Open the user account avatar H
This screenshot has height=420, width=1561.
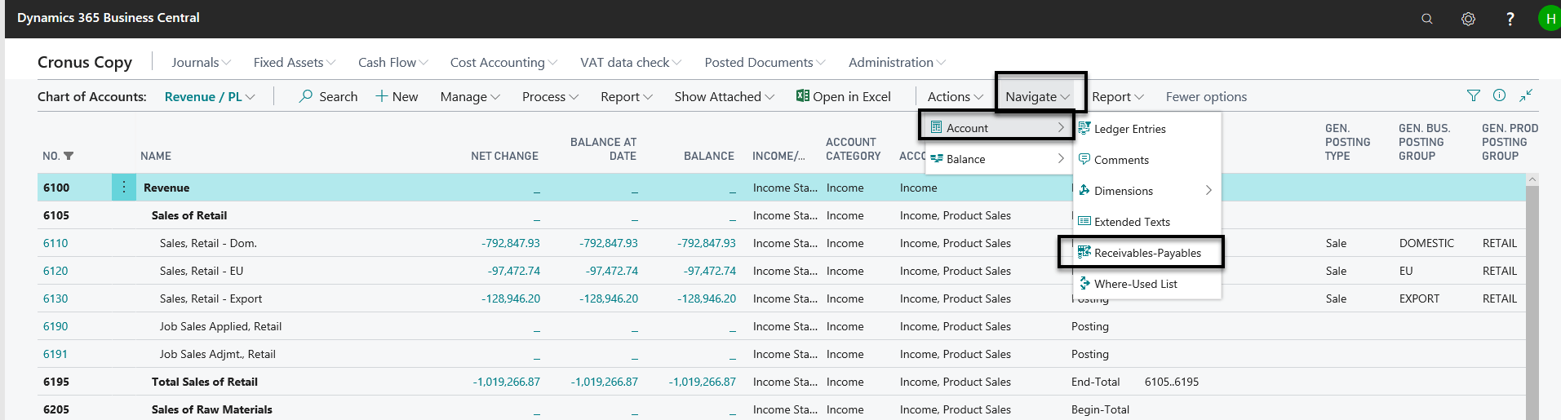[x=1549, y=18]
